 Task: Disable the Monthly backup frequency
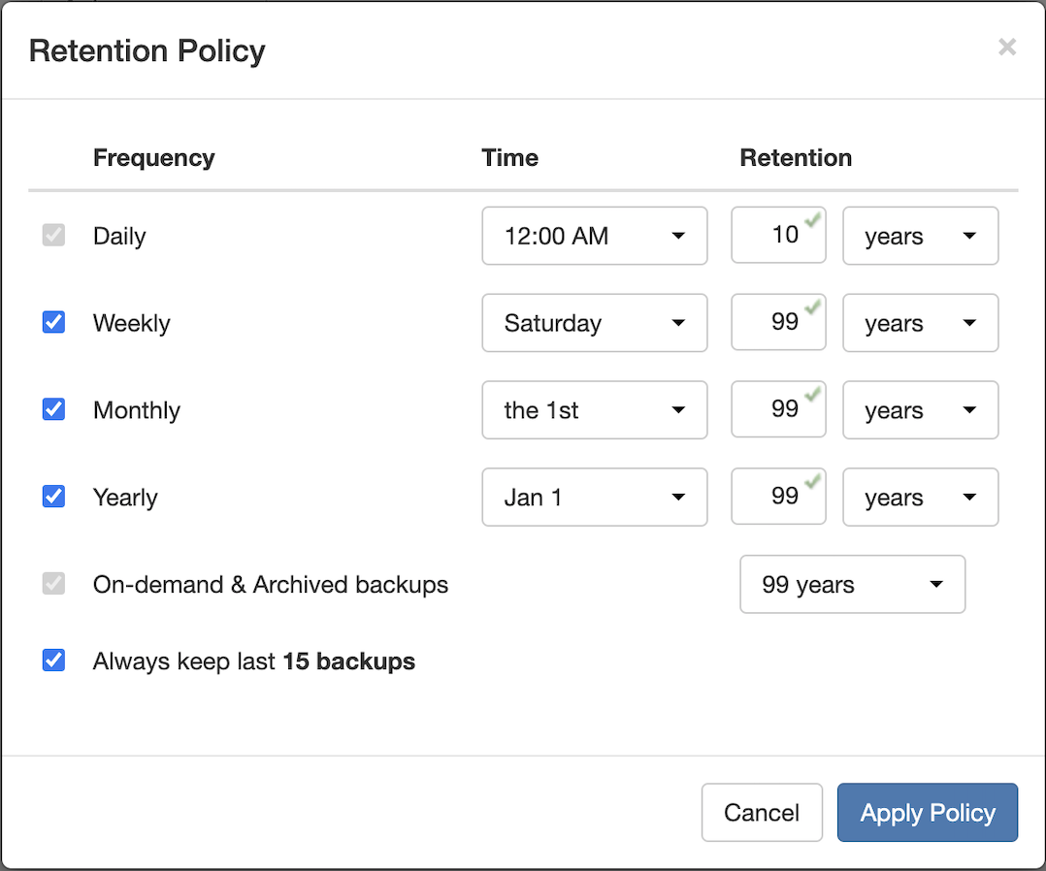(x=53, y=409)
